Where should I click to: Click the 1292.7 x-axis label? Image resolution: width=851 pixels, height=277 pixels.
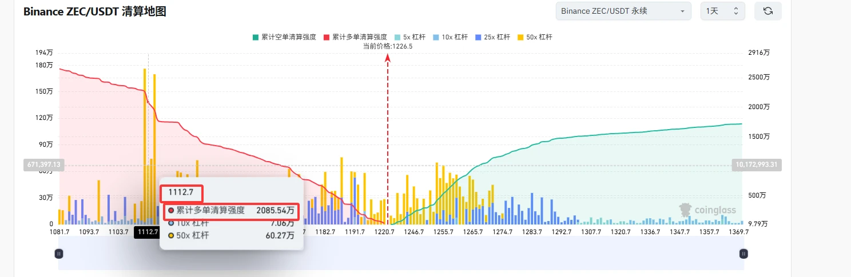coord(561,232)
